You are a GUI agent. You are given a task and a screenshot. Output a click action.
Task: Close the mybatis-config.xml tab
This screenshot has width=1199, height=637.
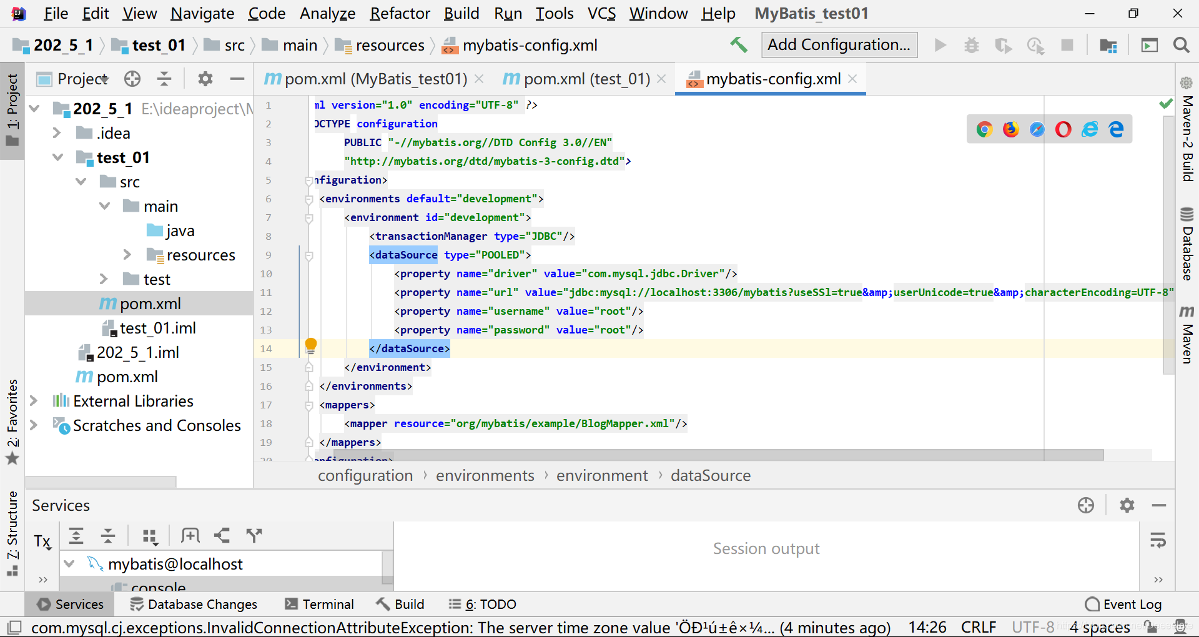(x=852, y=79)
